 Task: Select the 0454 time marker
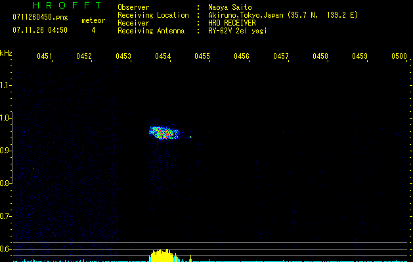coord(163,56)
